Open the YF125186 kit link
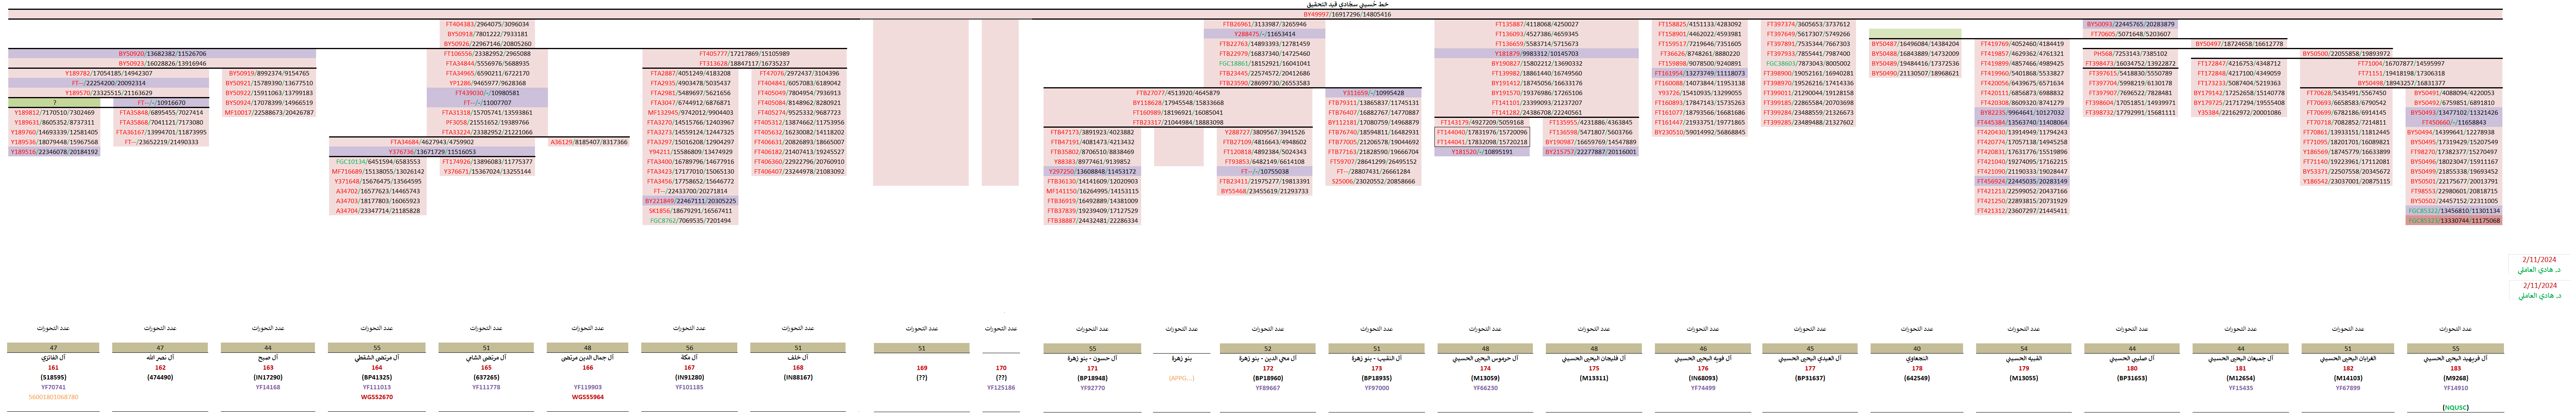The image size is (2576, 418). (x=1001, y=387)
